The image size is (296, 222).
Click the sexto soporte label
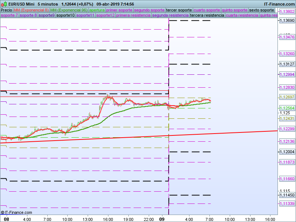(262, 10)
